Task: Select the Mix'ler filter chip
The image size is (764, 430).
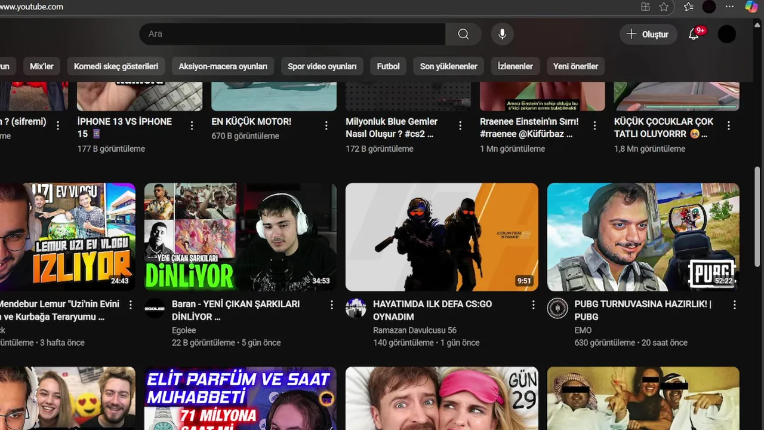Action: coord(42,66)
